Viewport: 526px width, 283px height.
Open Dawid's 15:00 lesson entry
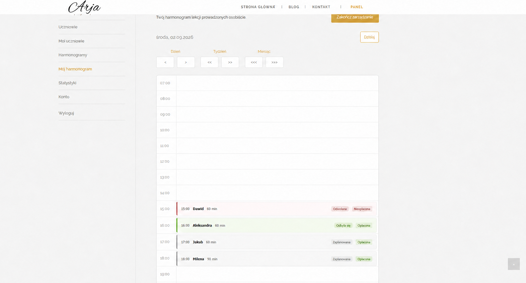click(x=277, y=209)
